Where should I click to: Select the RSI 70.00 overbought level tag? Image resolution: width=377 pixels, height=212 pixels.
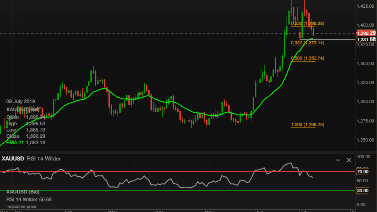click(x=363, y=171)
